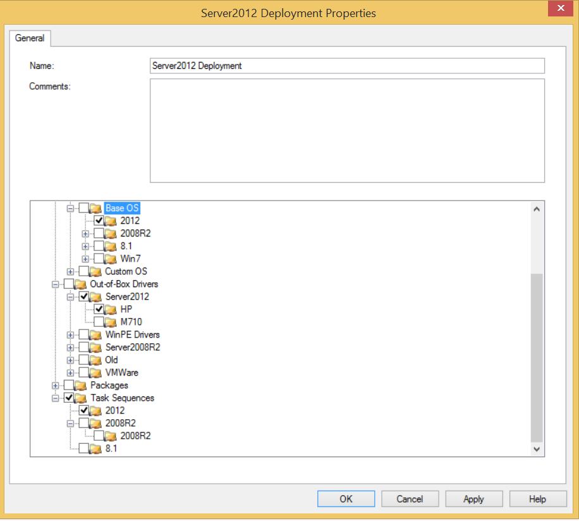579x521 pixels.
Task: Check the Win7 checkbox
Action: click(x=99, y=259)
